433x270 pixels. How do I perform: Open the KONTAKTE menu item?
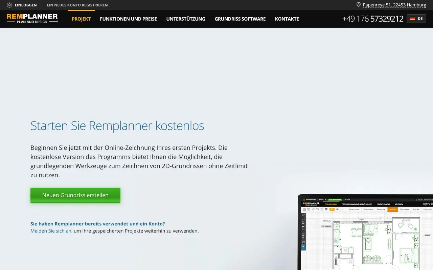point(287,19)
